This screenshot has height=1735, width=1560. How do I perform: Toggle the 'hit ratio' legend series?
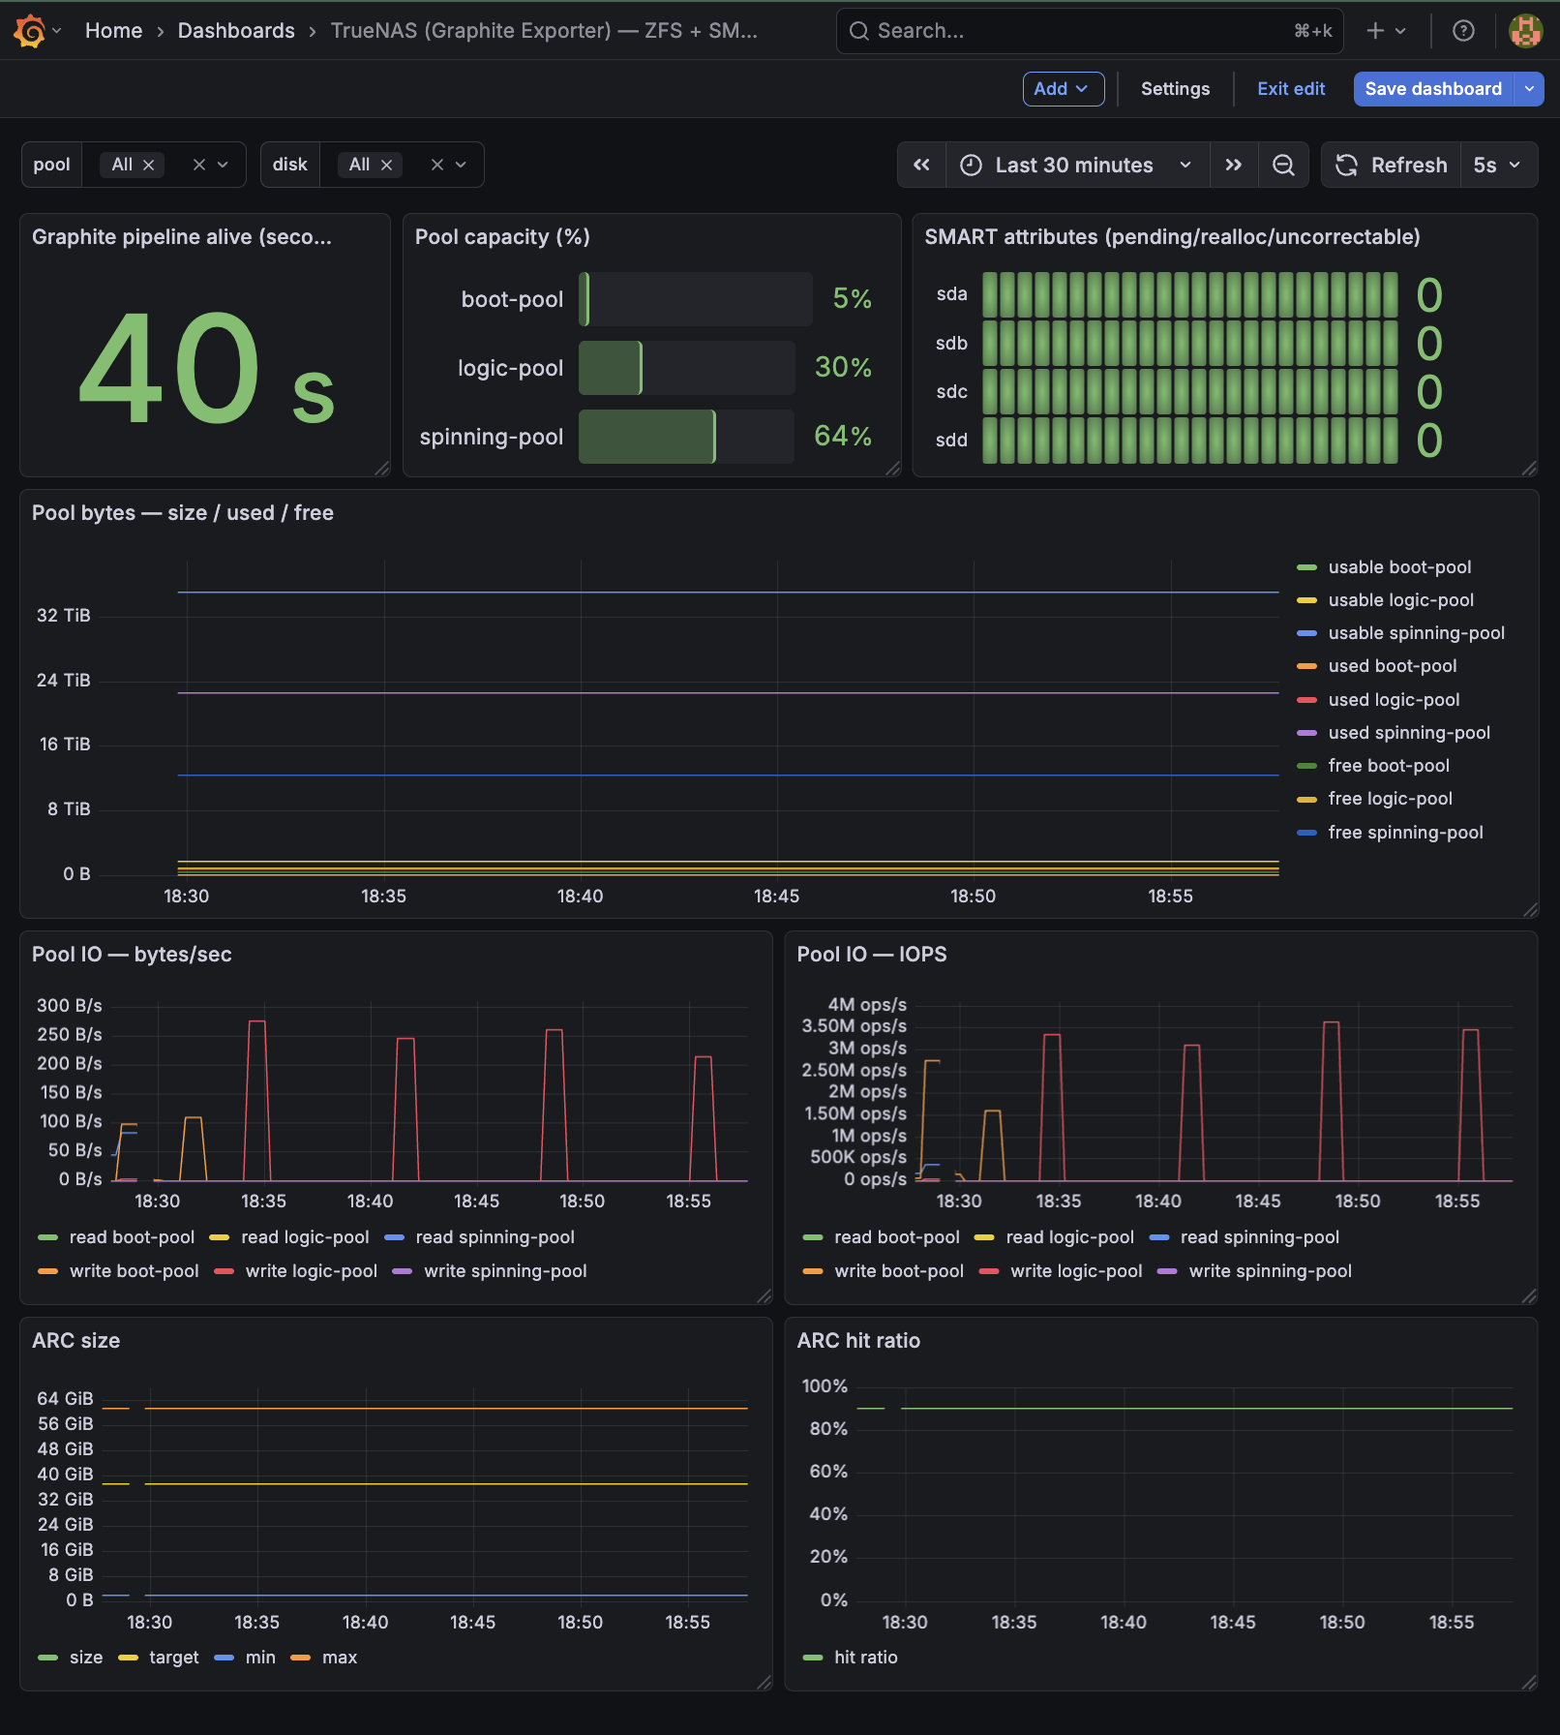(x=865, y=1658)
